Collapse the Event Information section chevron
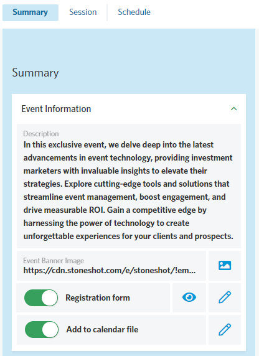Viewport: 259px width, 356px height. tap(233, 109)
